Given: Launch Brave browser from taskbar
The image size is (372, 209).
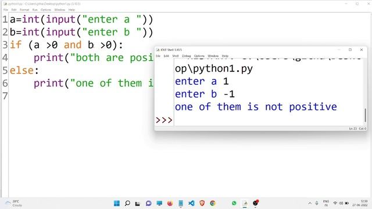Looking at the screenshot, I should point(202,203).
